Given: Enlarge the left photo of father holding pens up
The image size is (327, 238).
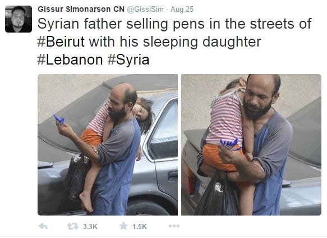Looking at the screenshot, I should [108, 145].
